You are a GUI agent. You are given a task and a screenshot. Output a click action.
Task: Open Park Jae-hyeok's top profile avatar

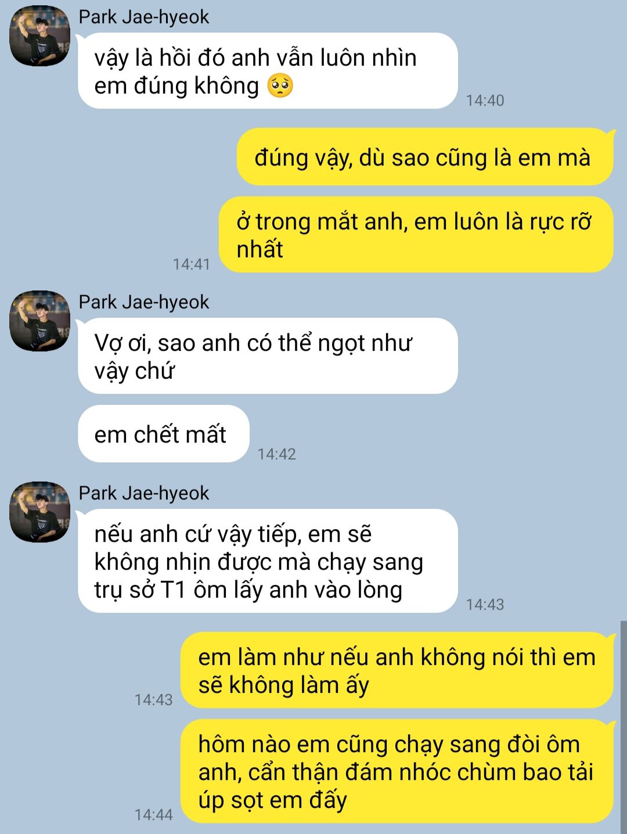pyautogui.click(x=39, y=35)
